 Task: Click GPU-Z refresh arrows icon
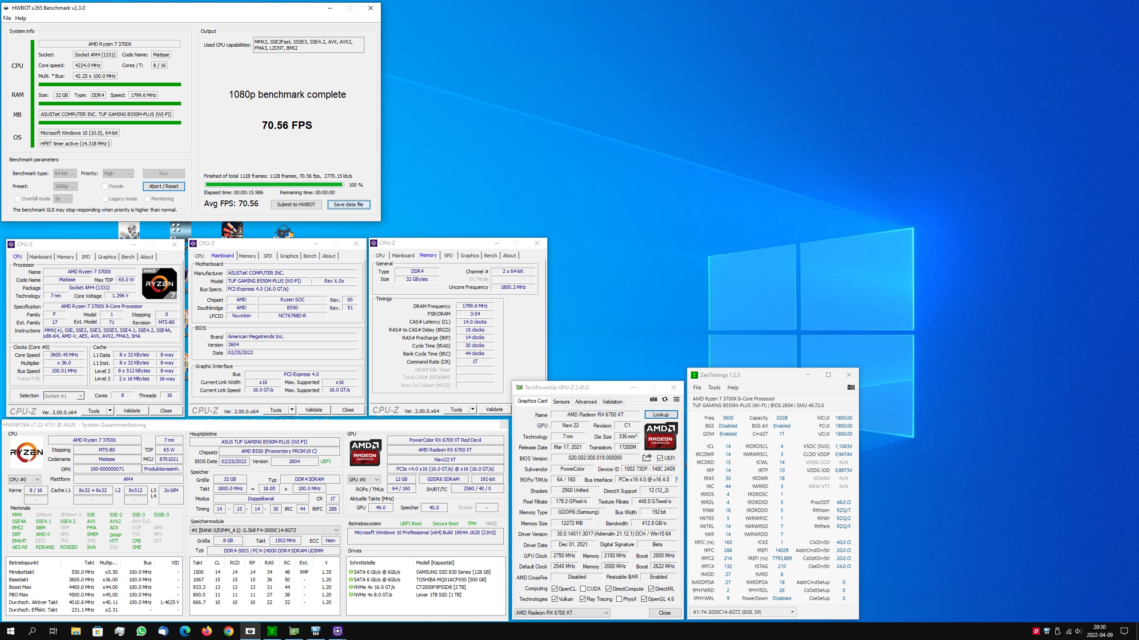point(665,399)
